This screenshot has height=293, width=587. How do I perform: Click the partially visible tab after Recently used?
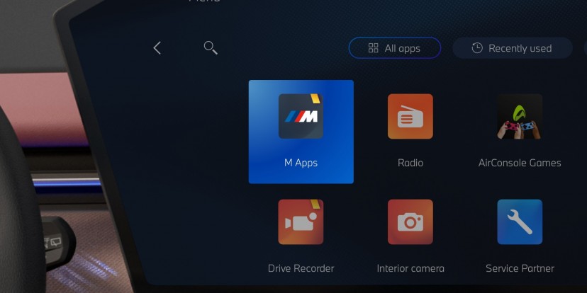(585, 48)
